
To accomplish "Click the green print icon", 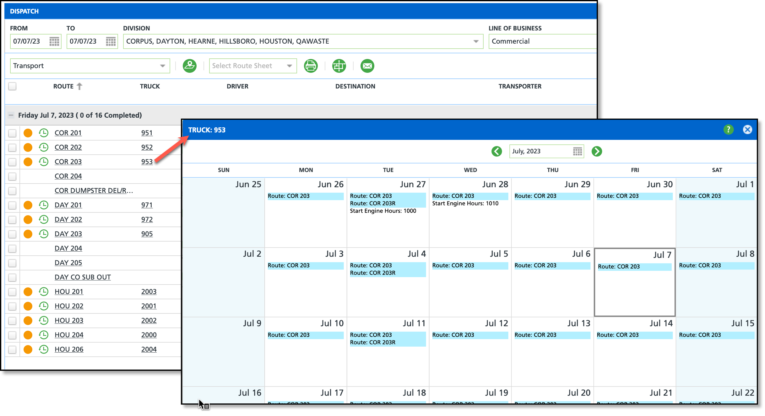I will pyautogui.click(x=311, y=66).
